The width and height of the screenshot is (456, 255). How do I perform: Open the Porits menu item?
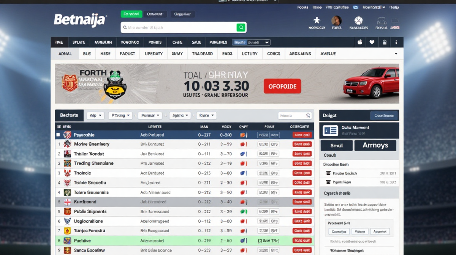(x=155, y=42)
